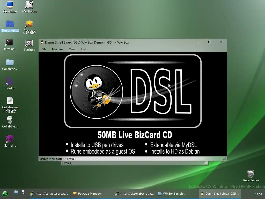Launch Package Manager from the desktop
The image size is (265, 199).
click(x=29, y=27)
